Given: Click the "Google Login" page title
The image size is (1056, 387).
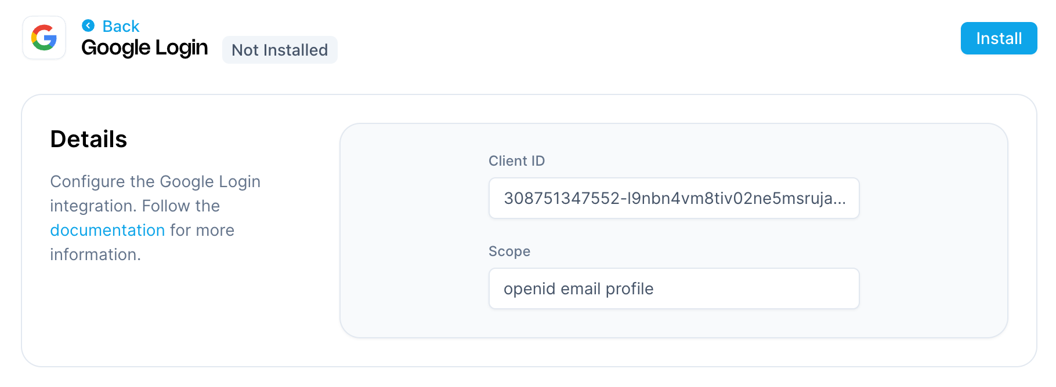Looking at the screenshot, I should [145, 48].
